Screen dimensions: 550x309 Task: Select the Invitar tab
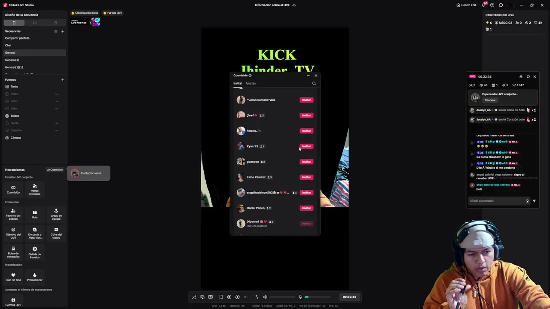tap(238, 83)
